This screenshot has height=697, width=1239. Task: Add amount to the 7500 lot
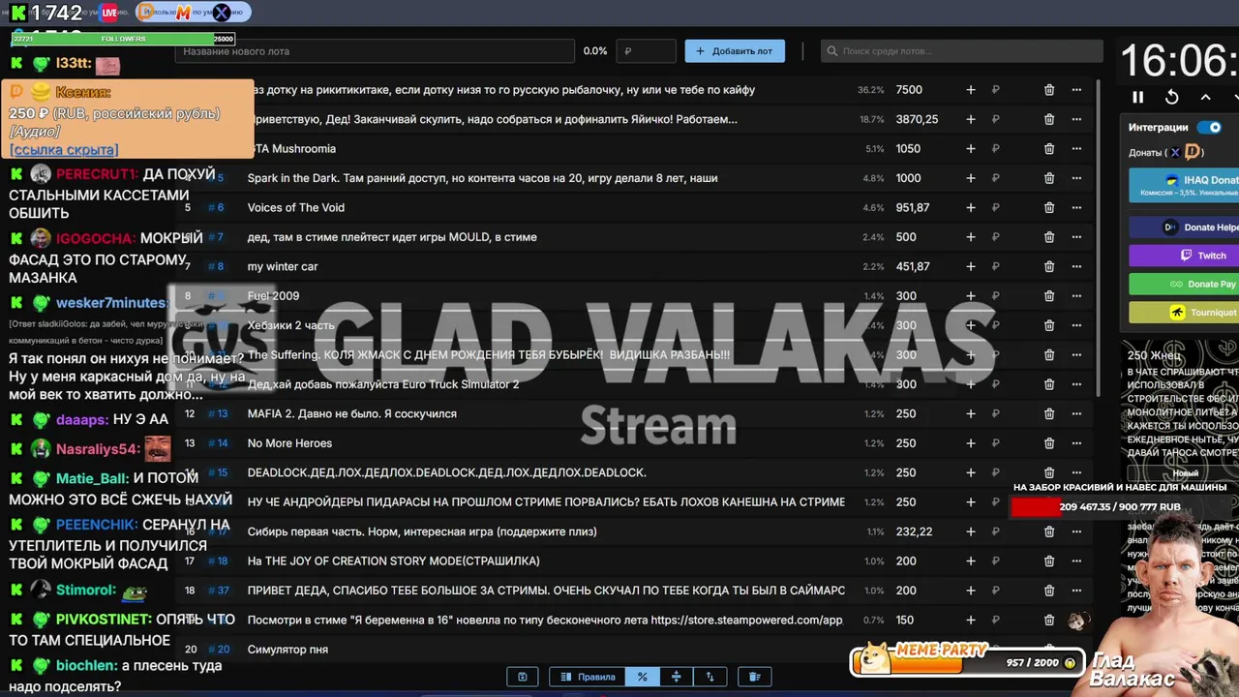[x=971, y=90]
